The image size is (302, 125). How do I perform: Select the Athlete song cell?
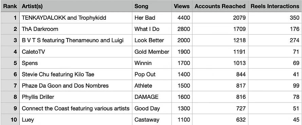pos(152,86)
